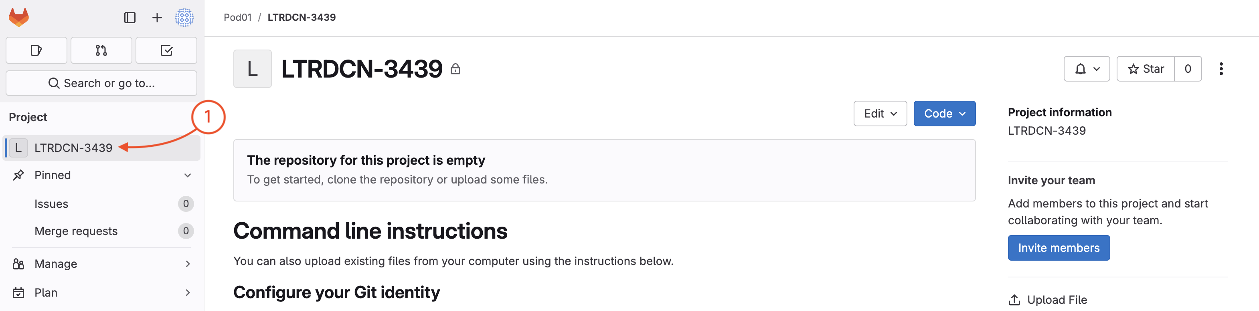Open the Code dropdown button
The image size is (1259, 311).
pos(944,114)
